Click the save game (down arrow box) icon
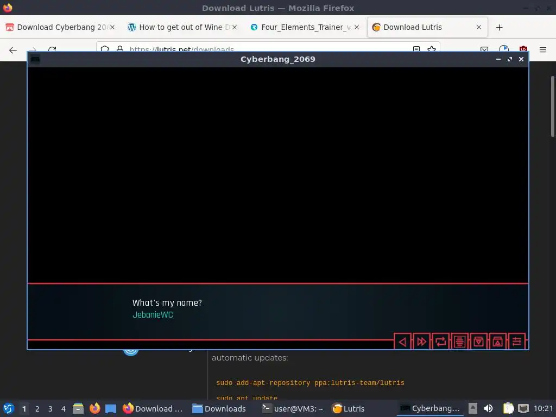Image resolution: width=556 pixels, height=417 pixels. 479,342
